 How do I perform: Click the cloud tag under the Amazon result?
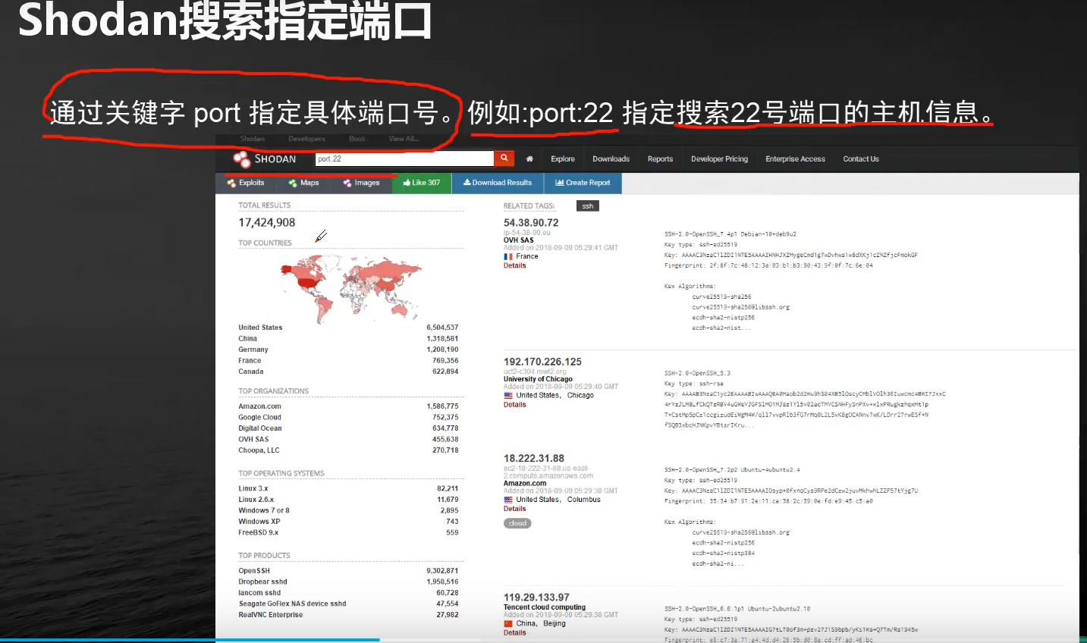click(x=517, y=523)
